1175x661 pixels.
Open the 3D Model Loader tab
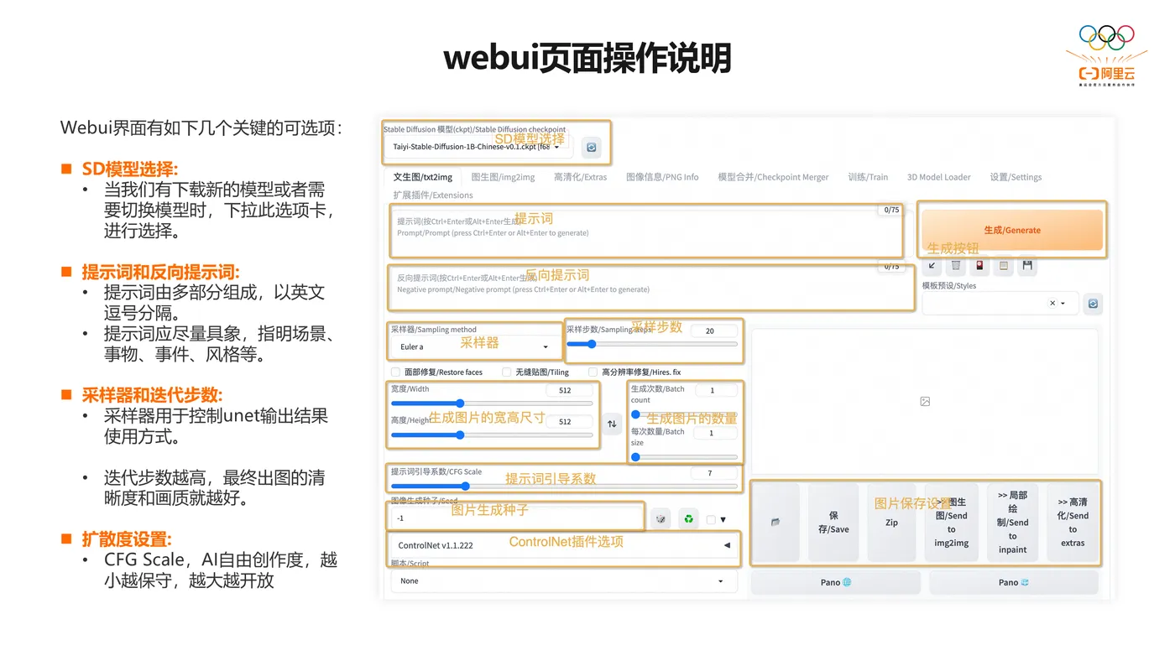tap(938, 177)
